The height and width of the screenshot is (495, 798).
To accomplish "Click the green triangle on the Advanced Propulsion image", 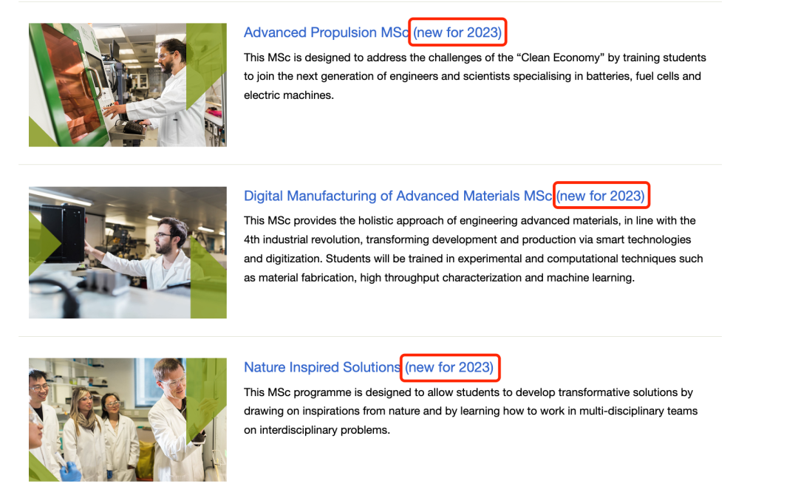I will 208,66.
